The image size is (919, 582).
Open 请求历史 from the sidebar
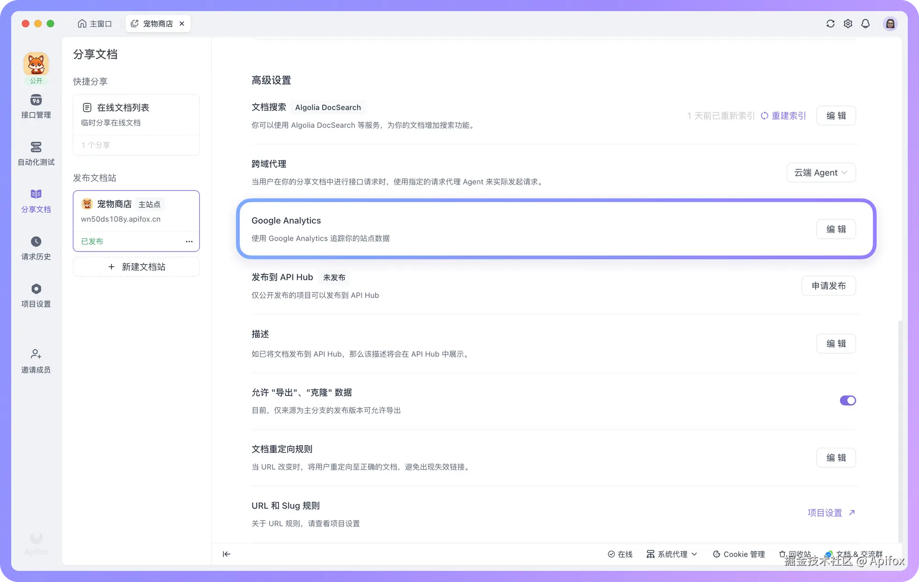click(x=36, y=248)
